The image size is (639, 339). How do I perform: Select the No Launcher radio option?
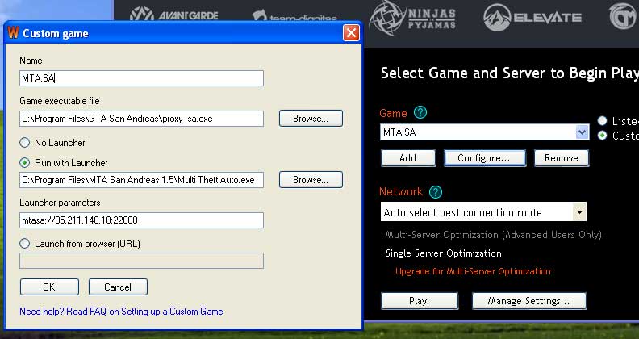point(25,143)
